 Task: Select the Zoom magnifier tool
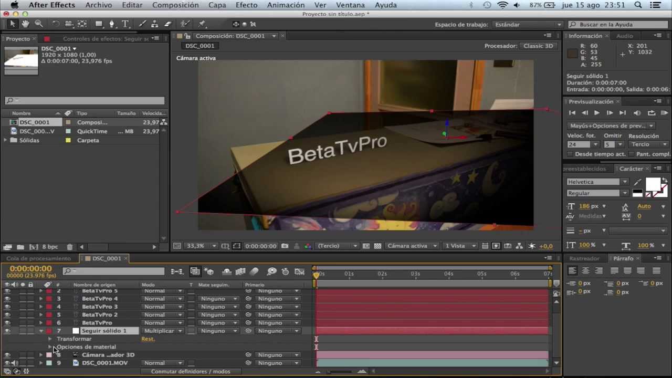(x=39, y=24)
